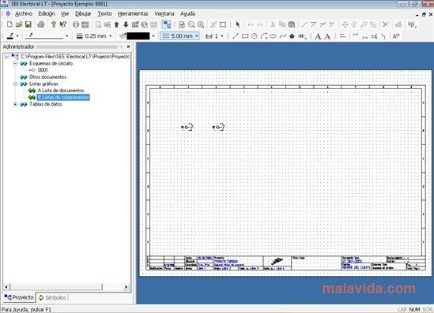Click the tree panel scroll-right arrow
The height and width of the screenshot is (313, 434).
(x=126, y=287)
